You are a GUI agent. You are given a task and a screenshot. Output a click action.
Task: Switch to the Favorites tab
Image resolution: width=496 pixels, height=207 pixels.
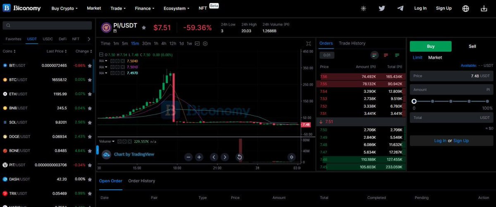pos(13,39)
